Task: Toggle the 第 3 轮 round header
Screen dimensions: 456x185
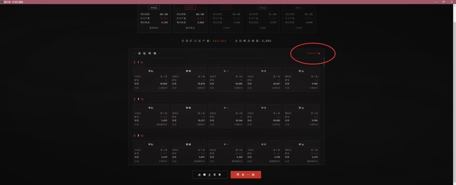Action: coord(138,136)
